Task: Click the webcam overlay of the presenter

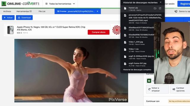Action: click(172, 53)
